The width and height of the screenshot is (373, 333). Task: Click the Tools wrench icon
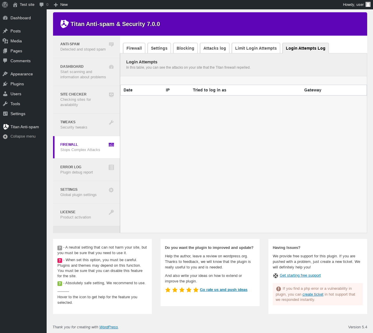click(5, 104)
